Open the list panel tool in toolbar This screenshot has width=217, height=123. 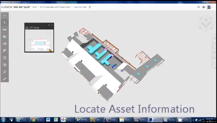(x=5, y=58)
